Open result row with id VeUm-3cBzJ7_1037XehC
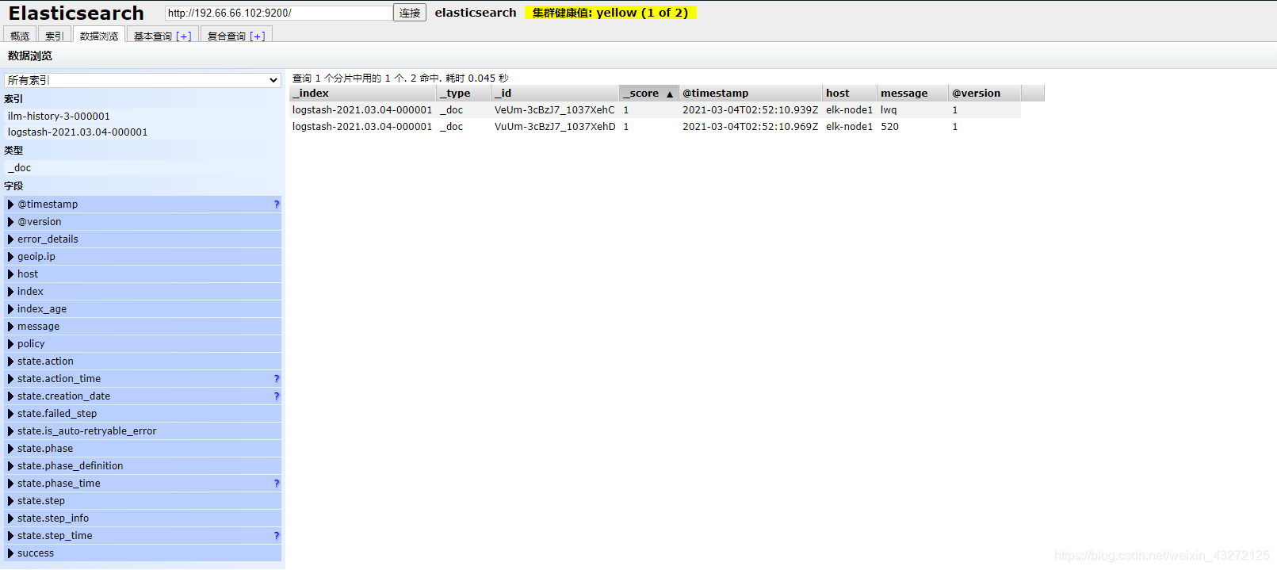The height and width of the screenshot is (570, 1277). tap(656, 109)
